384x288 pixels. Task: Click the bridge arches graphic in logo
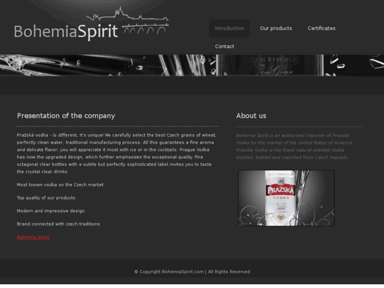145,28
